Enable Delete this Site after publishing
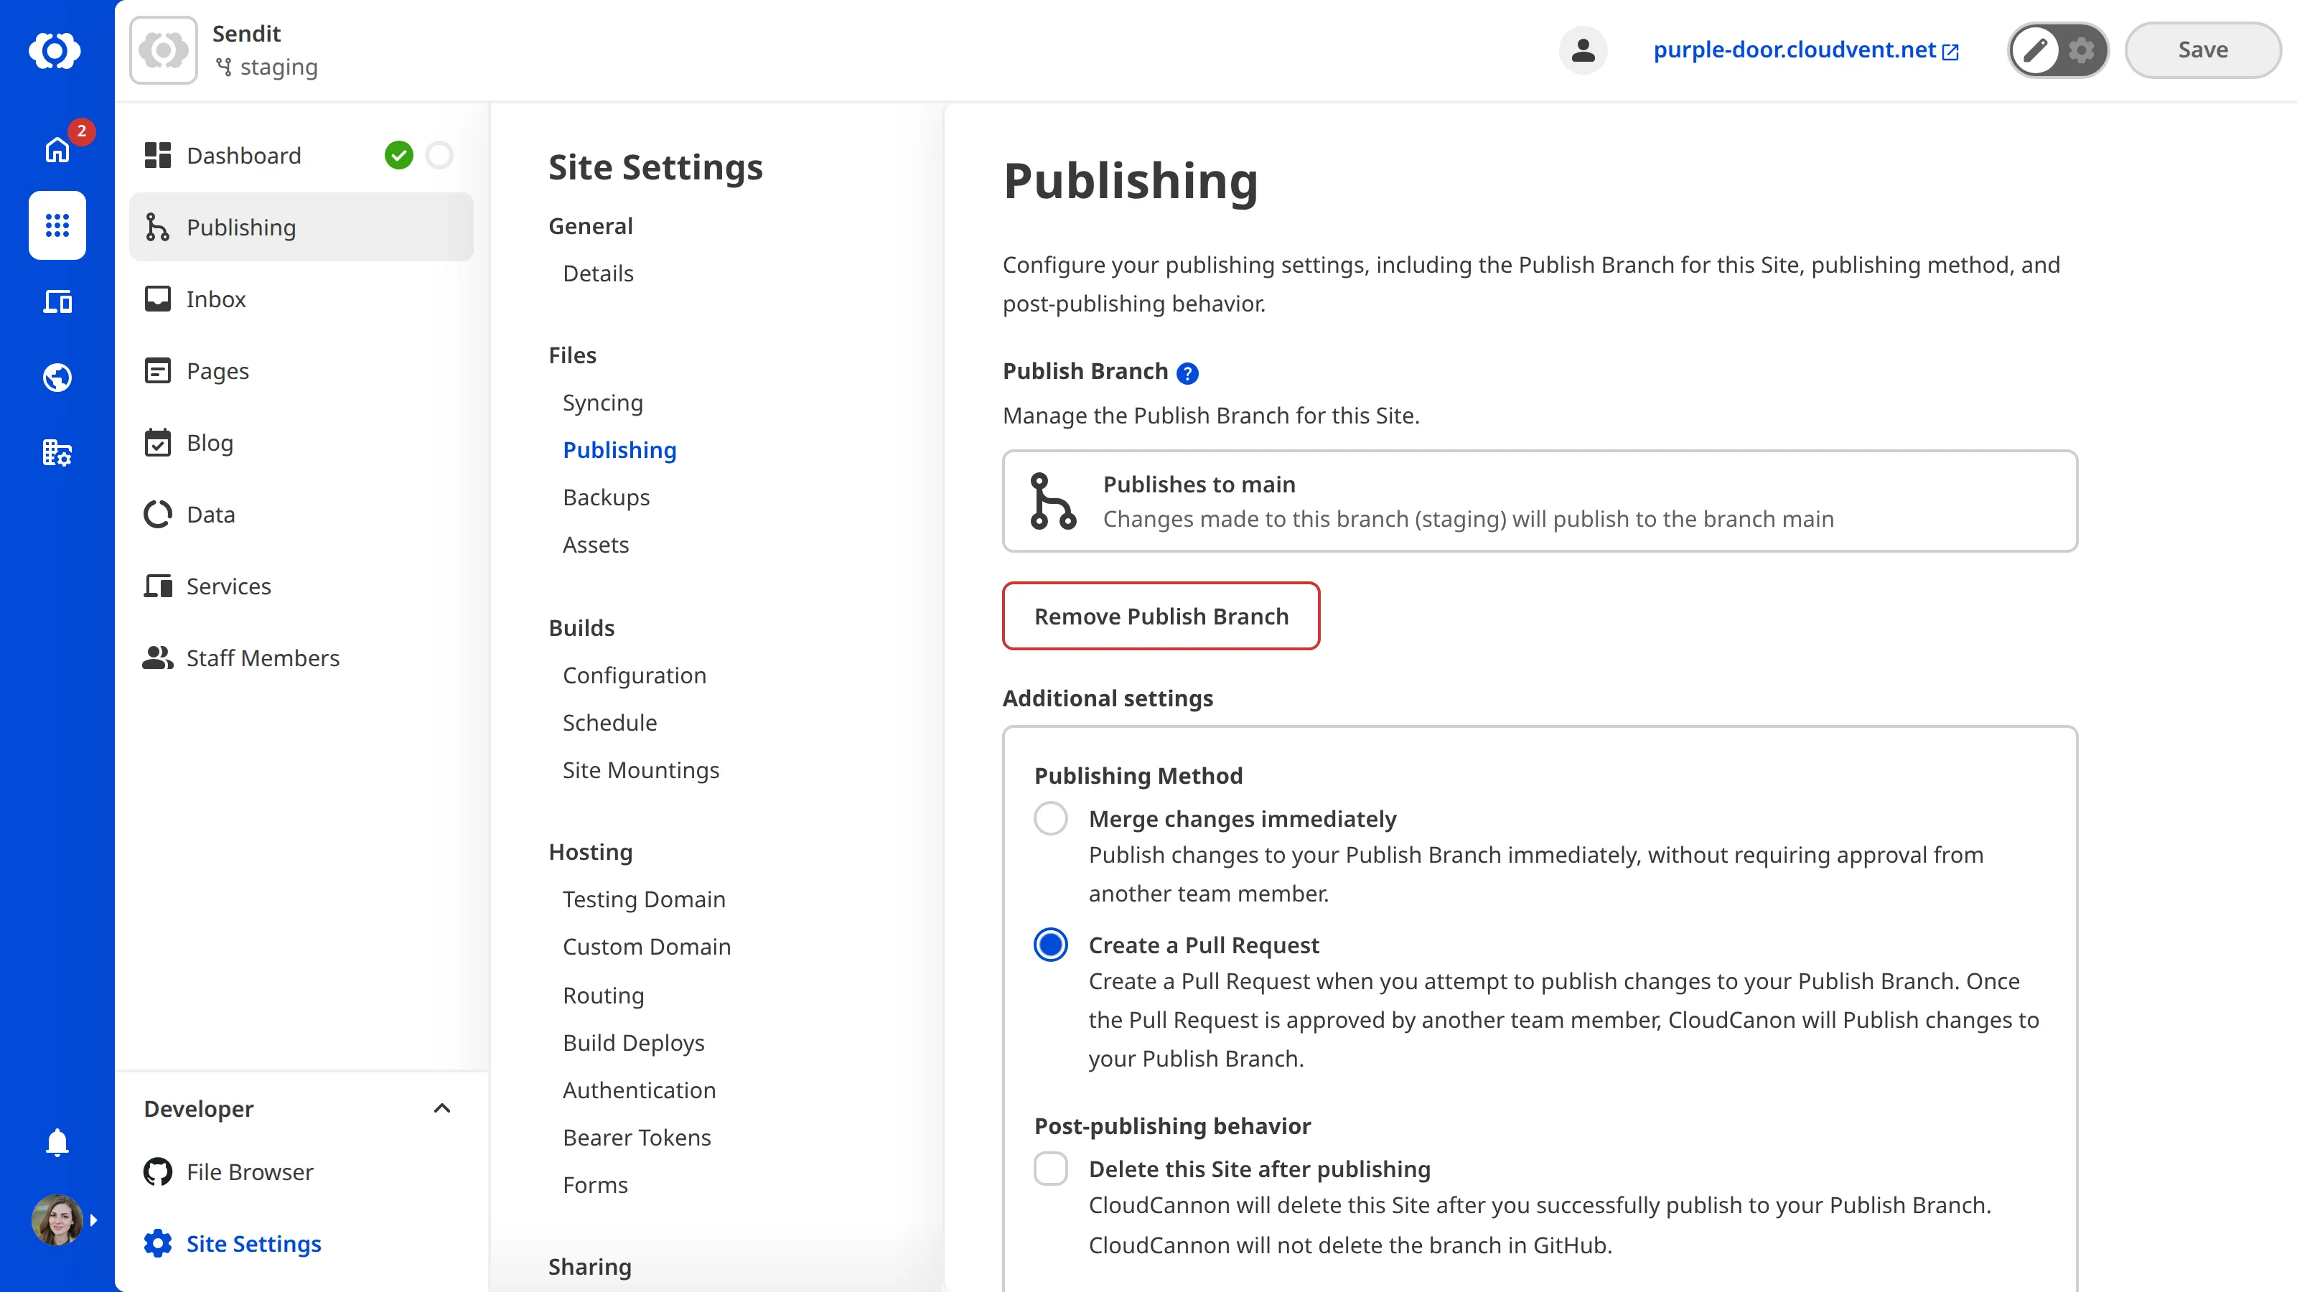This screenshot has width=2297, height=1292. (x=1052, y=1168)
